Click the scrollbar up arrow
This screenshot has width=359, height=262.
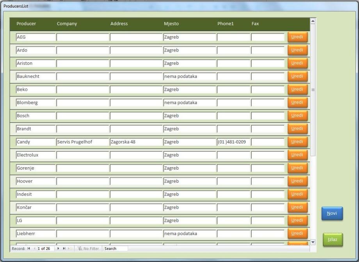coord(313,21)
